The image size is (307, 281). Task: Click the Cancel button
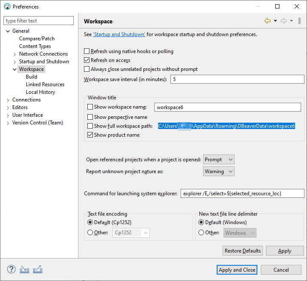coord(281,270)
